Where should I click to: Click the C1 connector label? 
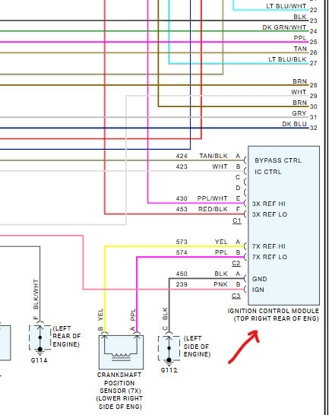point(237,220)
